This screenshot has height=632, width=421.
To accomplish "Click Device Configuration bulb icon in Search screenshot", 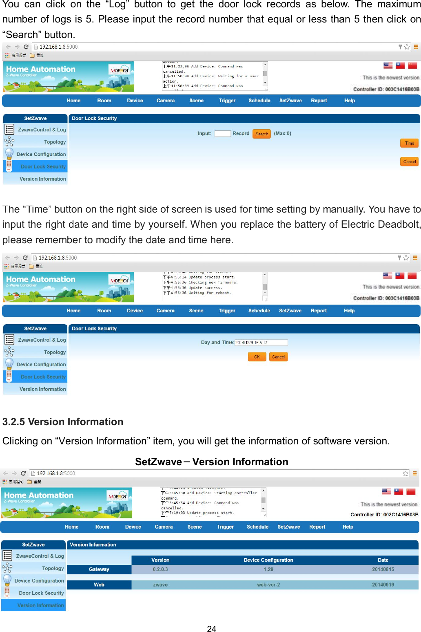I will point(9,154).
